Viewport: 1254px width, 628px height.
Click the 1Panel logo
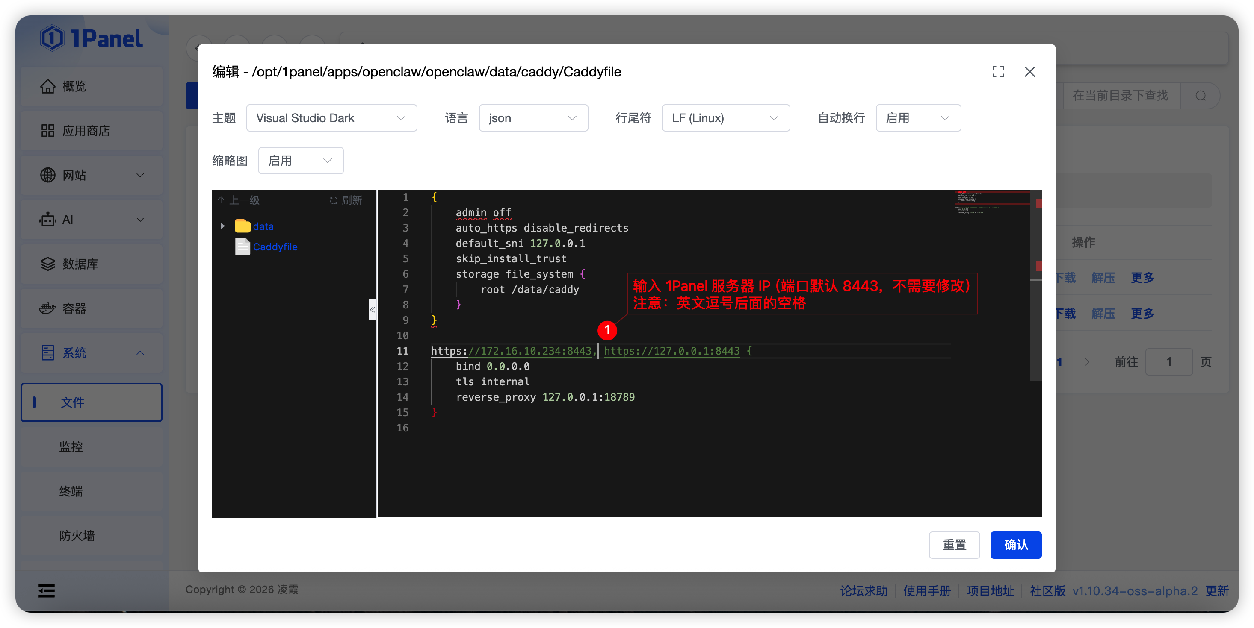pyautogui.click(x=92, y=38)
